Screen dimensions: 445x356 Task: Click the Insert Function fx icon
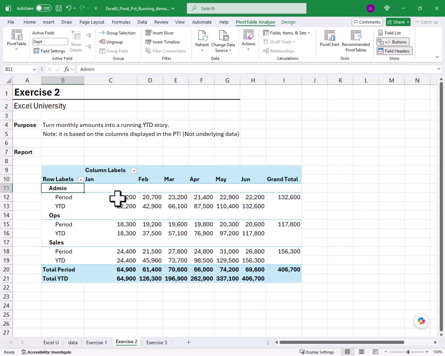point(67,69)
